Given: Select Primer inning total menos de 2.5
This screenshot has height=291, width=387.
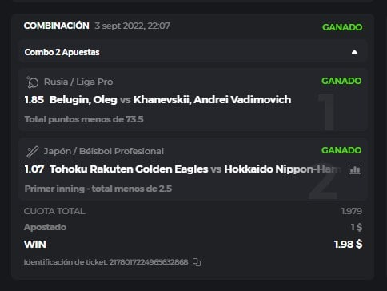Looking at the screenshot, I should tap(98, 189).
